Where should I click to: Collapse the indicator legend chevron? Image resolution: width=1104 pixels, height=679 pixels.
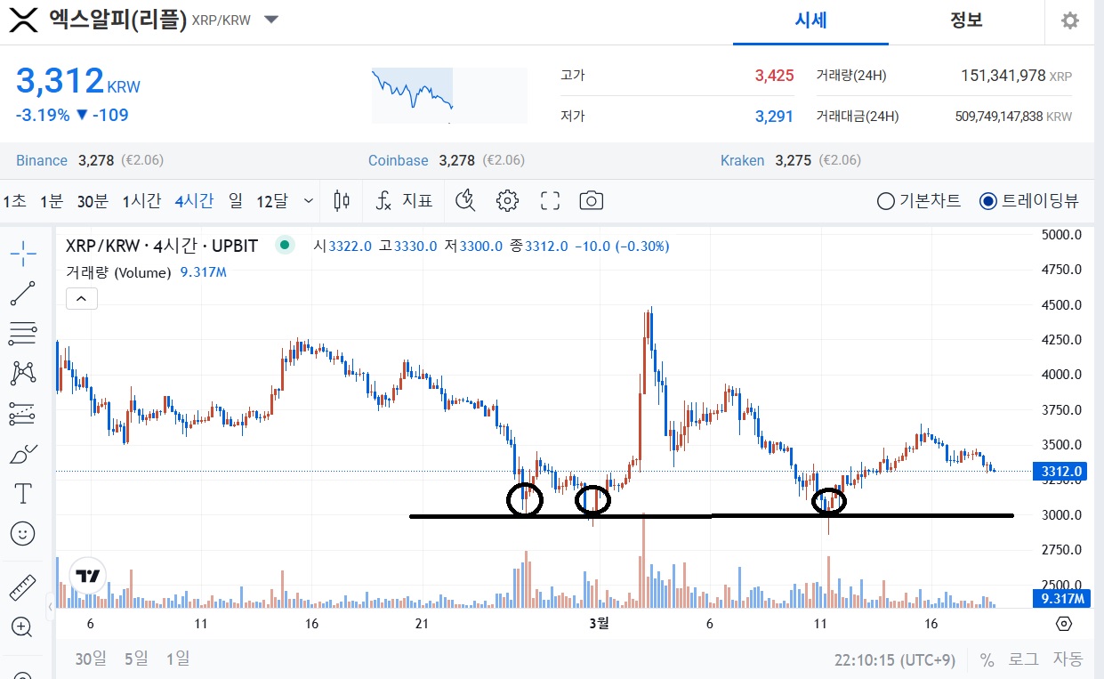point(81,298)
